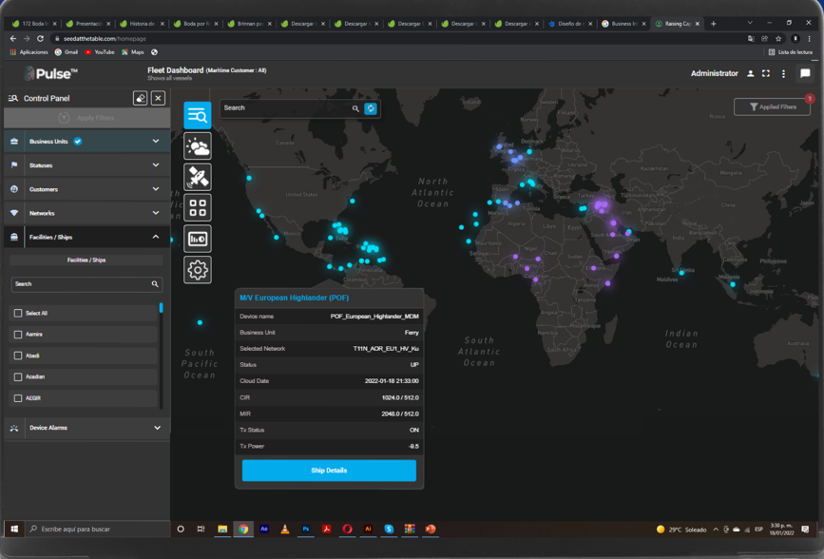Open Opera browser from the taskbar

pyautogui.click(x=347, y=529)
